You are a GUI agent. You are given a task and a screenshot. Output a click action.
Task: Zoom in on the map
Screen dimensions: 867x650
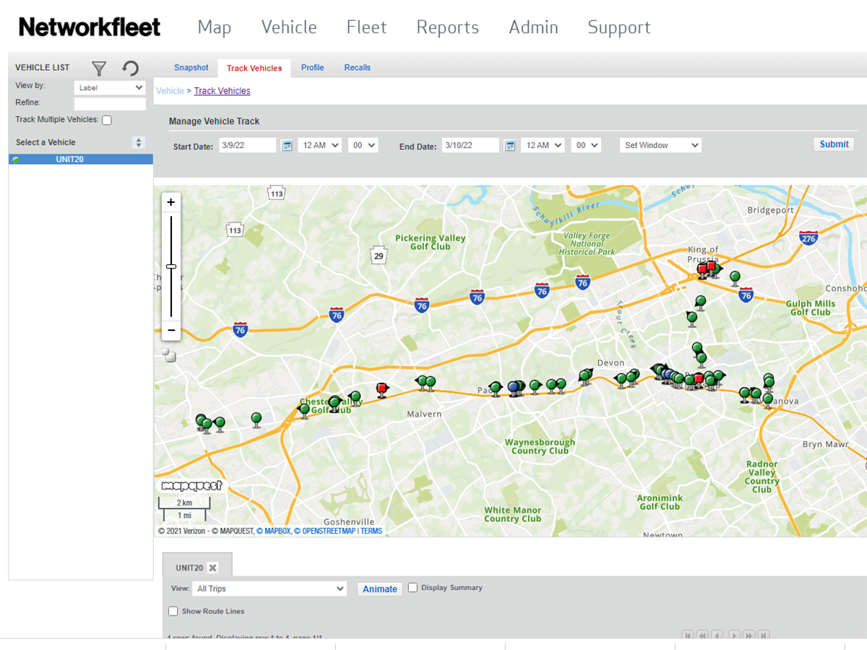click(x=171, y=202)
